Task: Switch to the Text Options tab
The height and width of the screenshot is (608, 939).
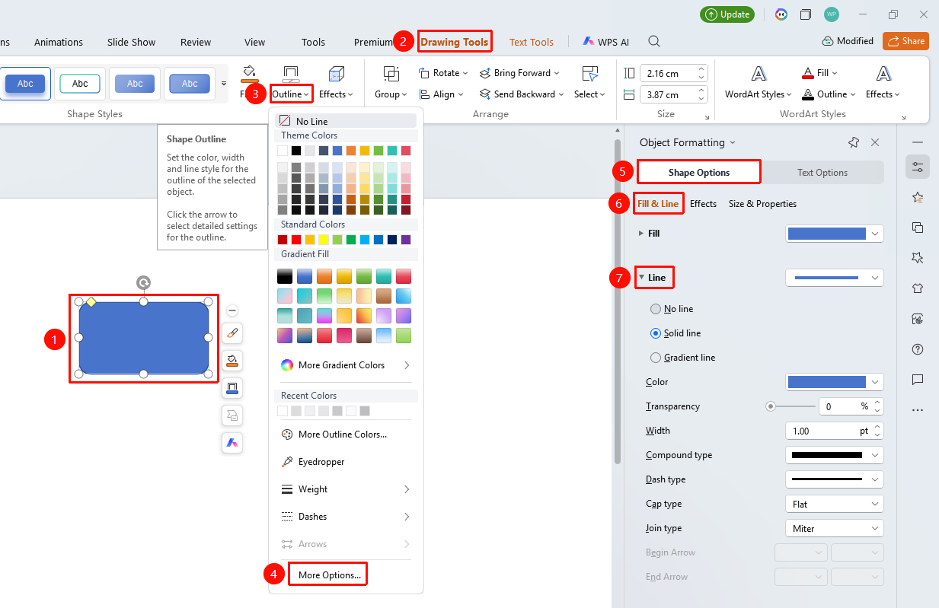Action: pyautogui.click(x=822, y=173)
